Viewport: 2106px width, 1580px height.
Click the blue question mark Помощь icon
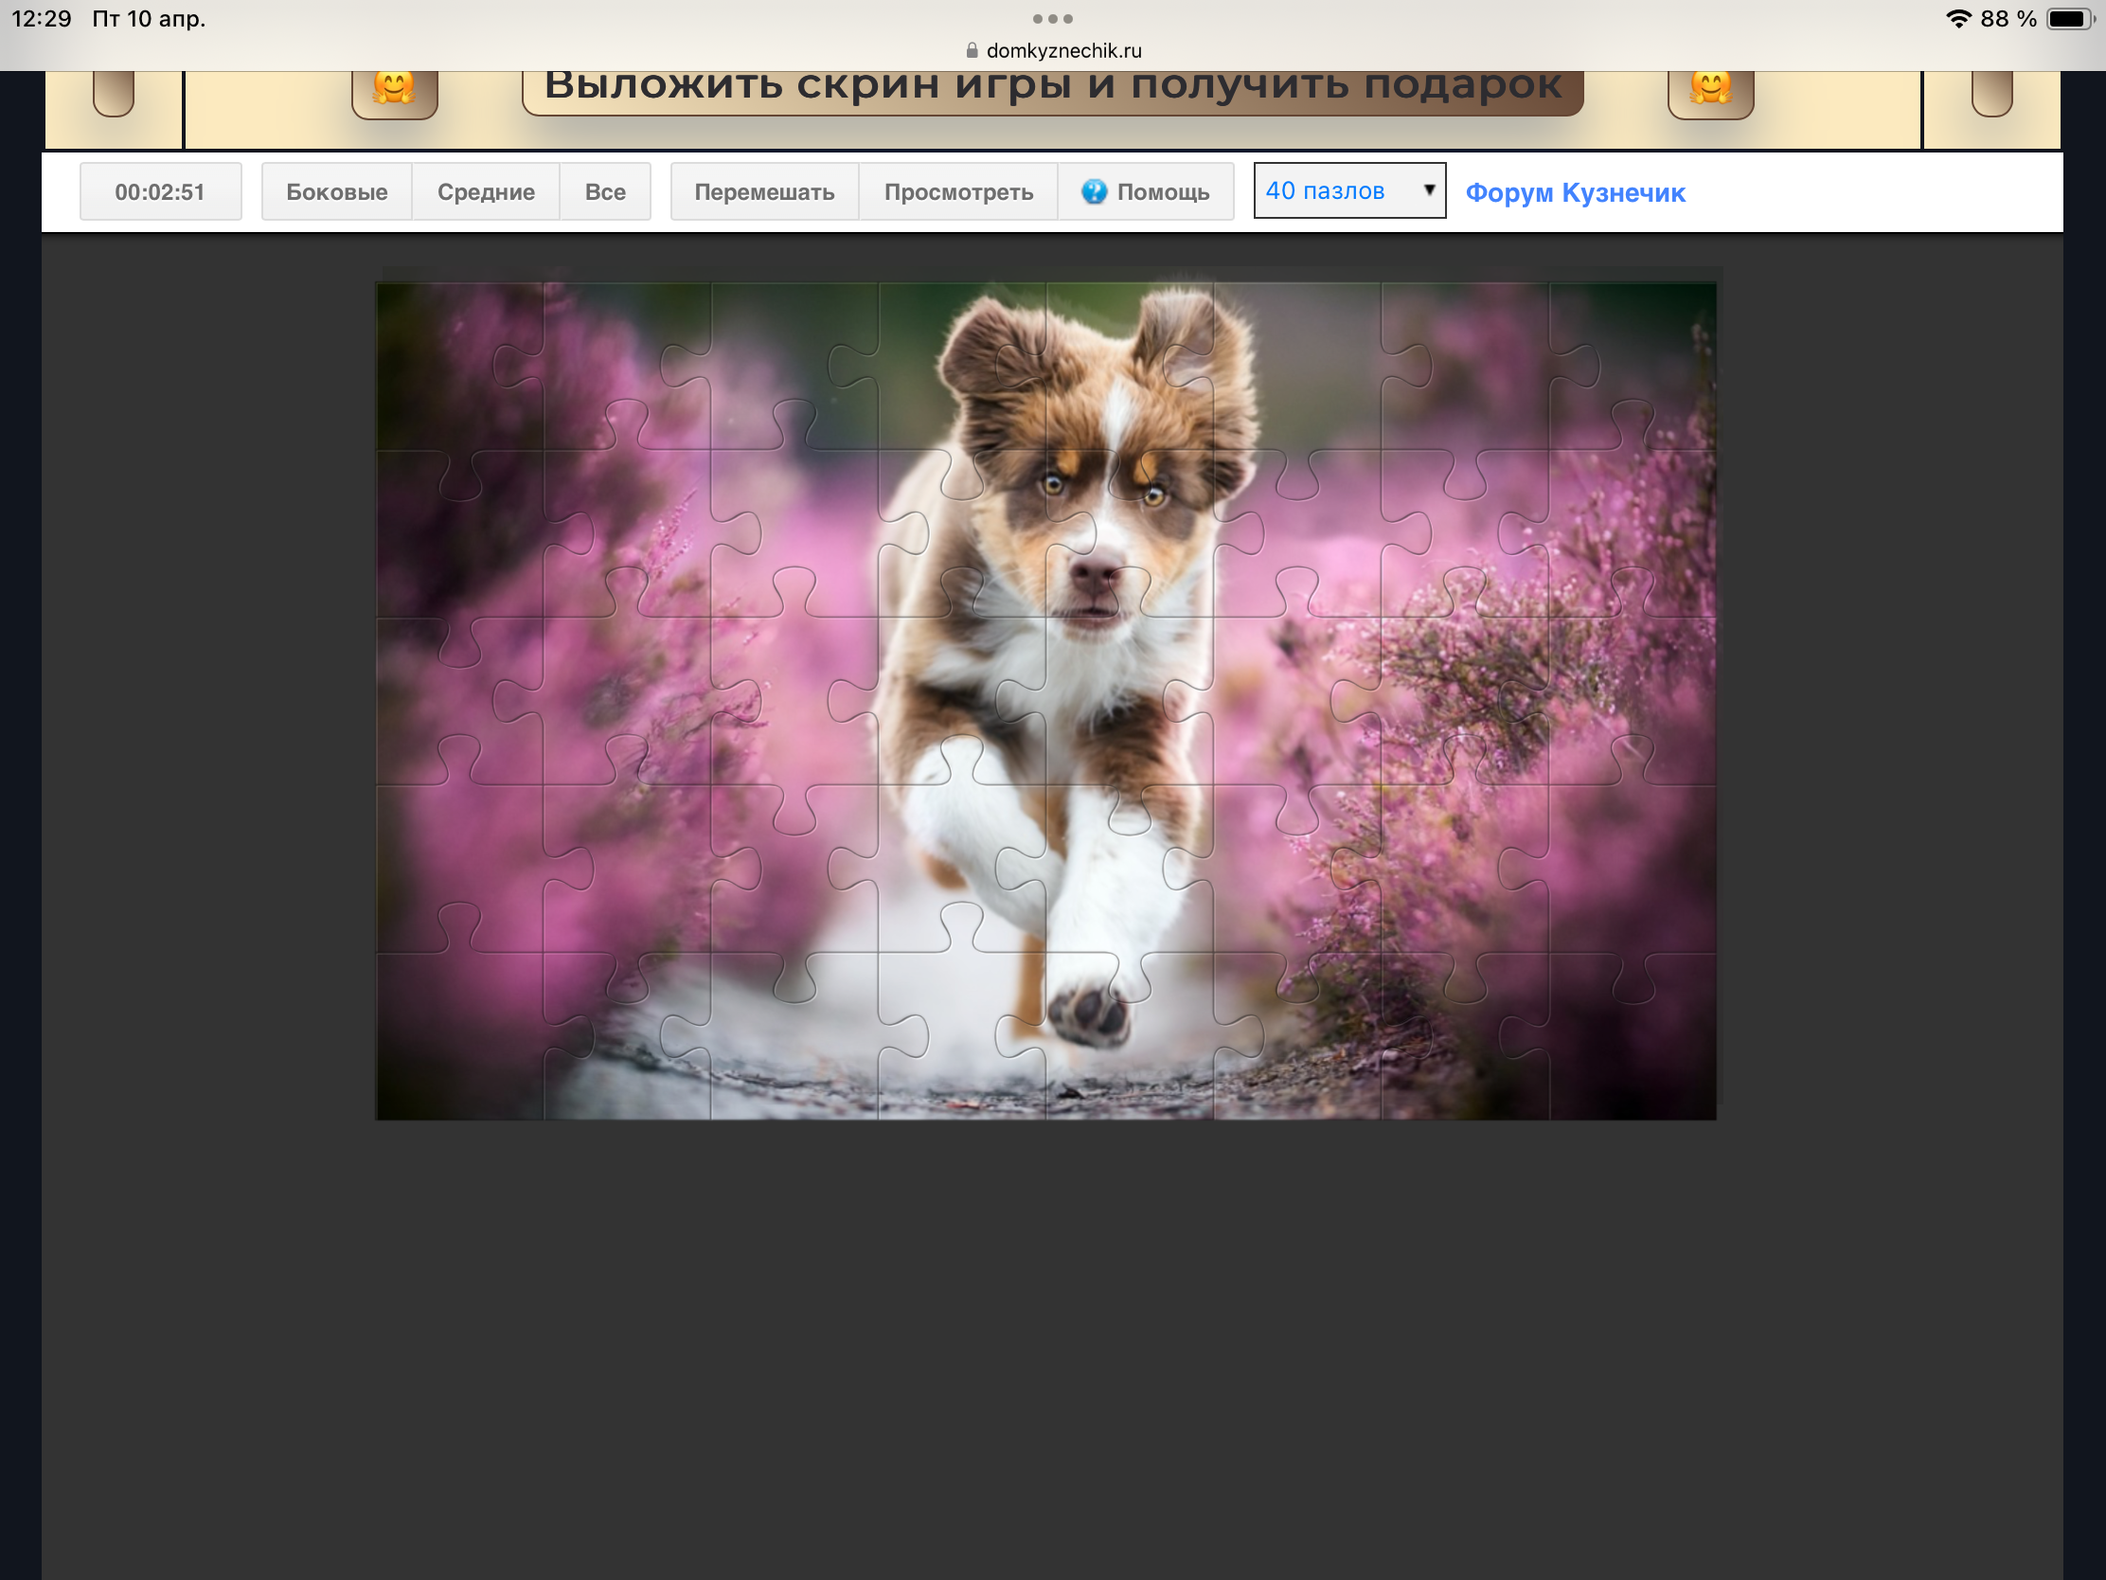1094,191
